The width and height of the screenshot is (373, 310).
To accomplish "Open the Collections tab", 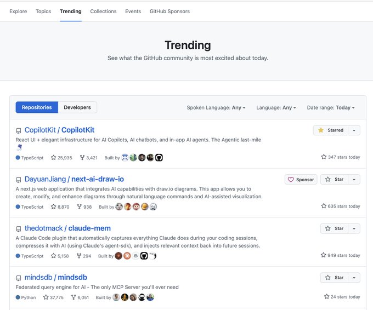I will 103,11.
